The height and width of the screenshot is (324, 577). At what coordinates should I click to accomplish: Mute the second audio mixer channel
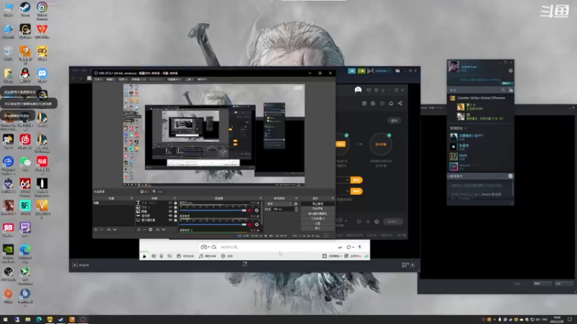250,225
